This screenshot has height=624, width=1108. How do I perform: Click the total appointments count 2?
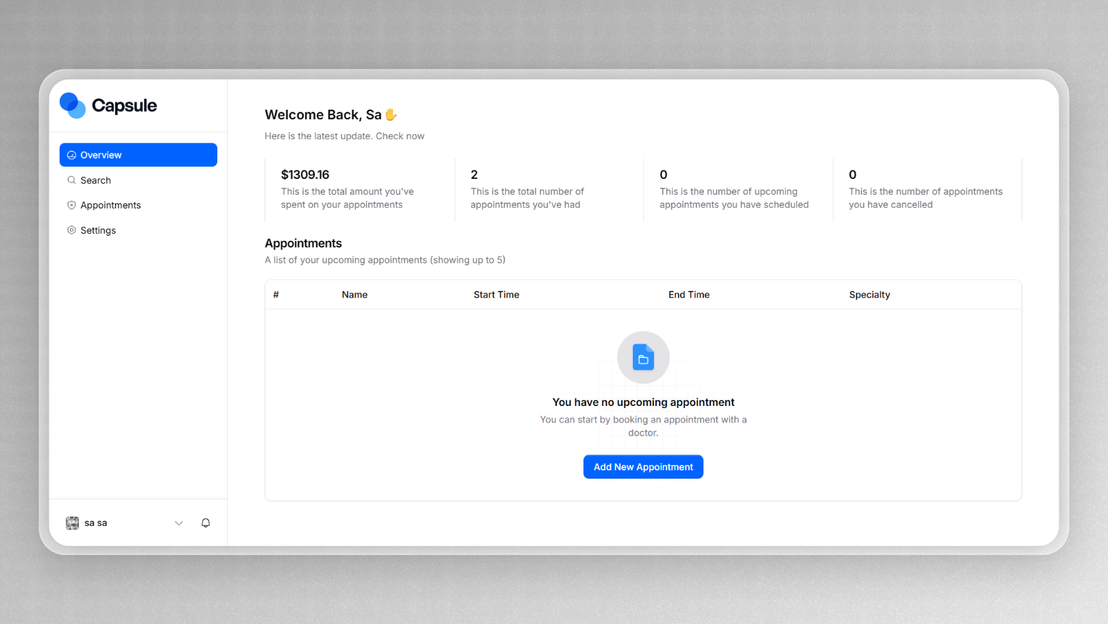pos(474,175)
